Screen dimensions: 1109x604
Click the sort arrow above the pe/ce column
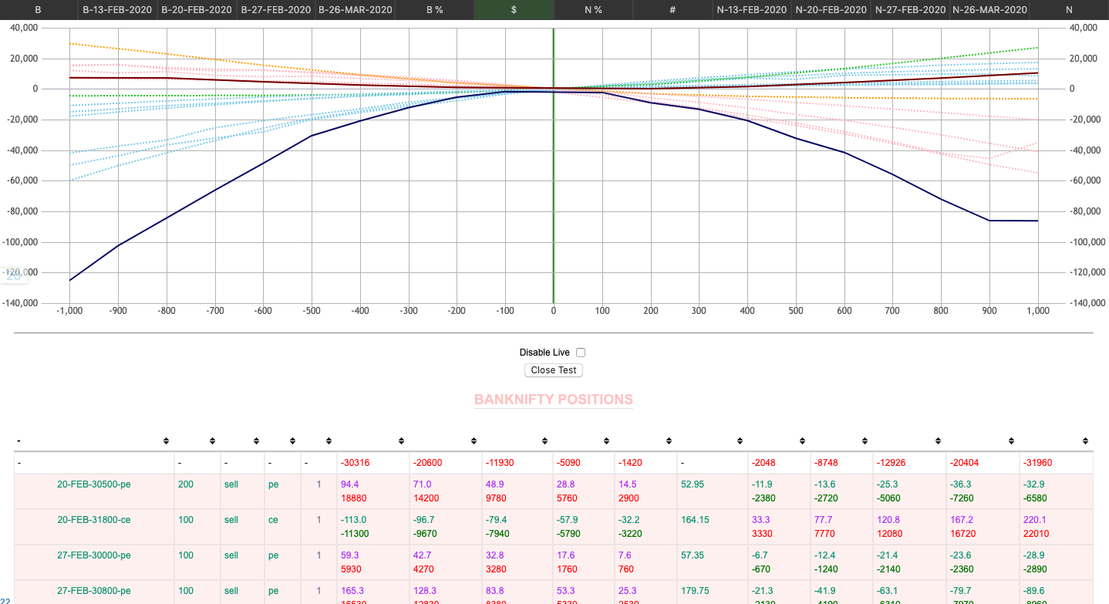[x=292, y=441]
